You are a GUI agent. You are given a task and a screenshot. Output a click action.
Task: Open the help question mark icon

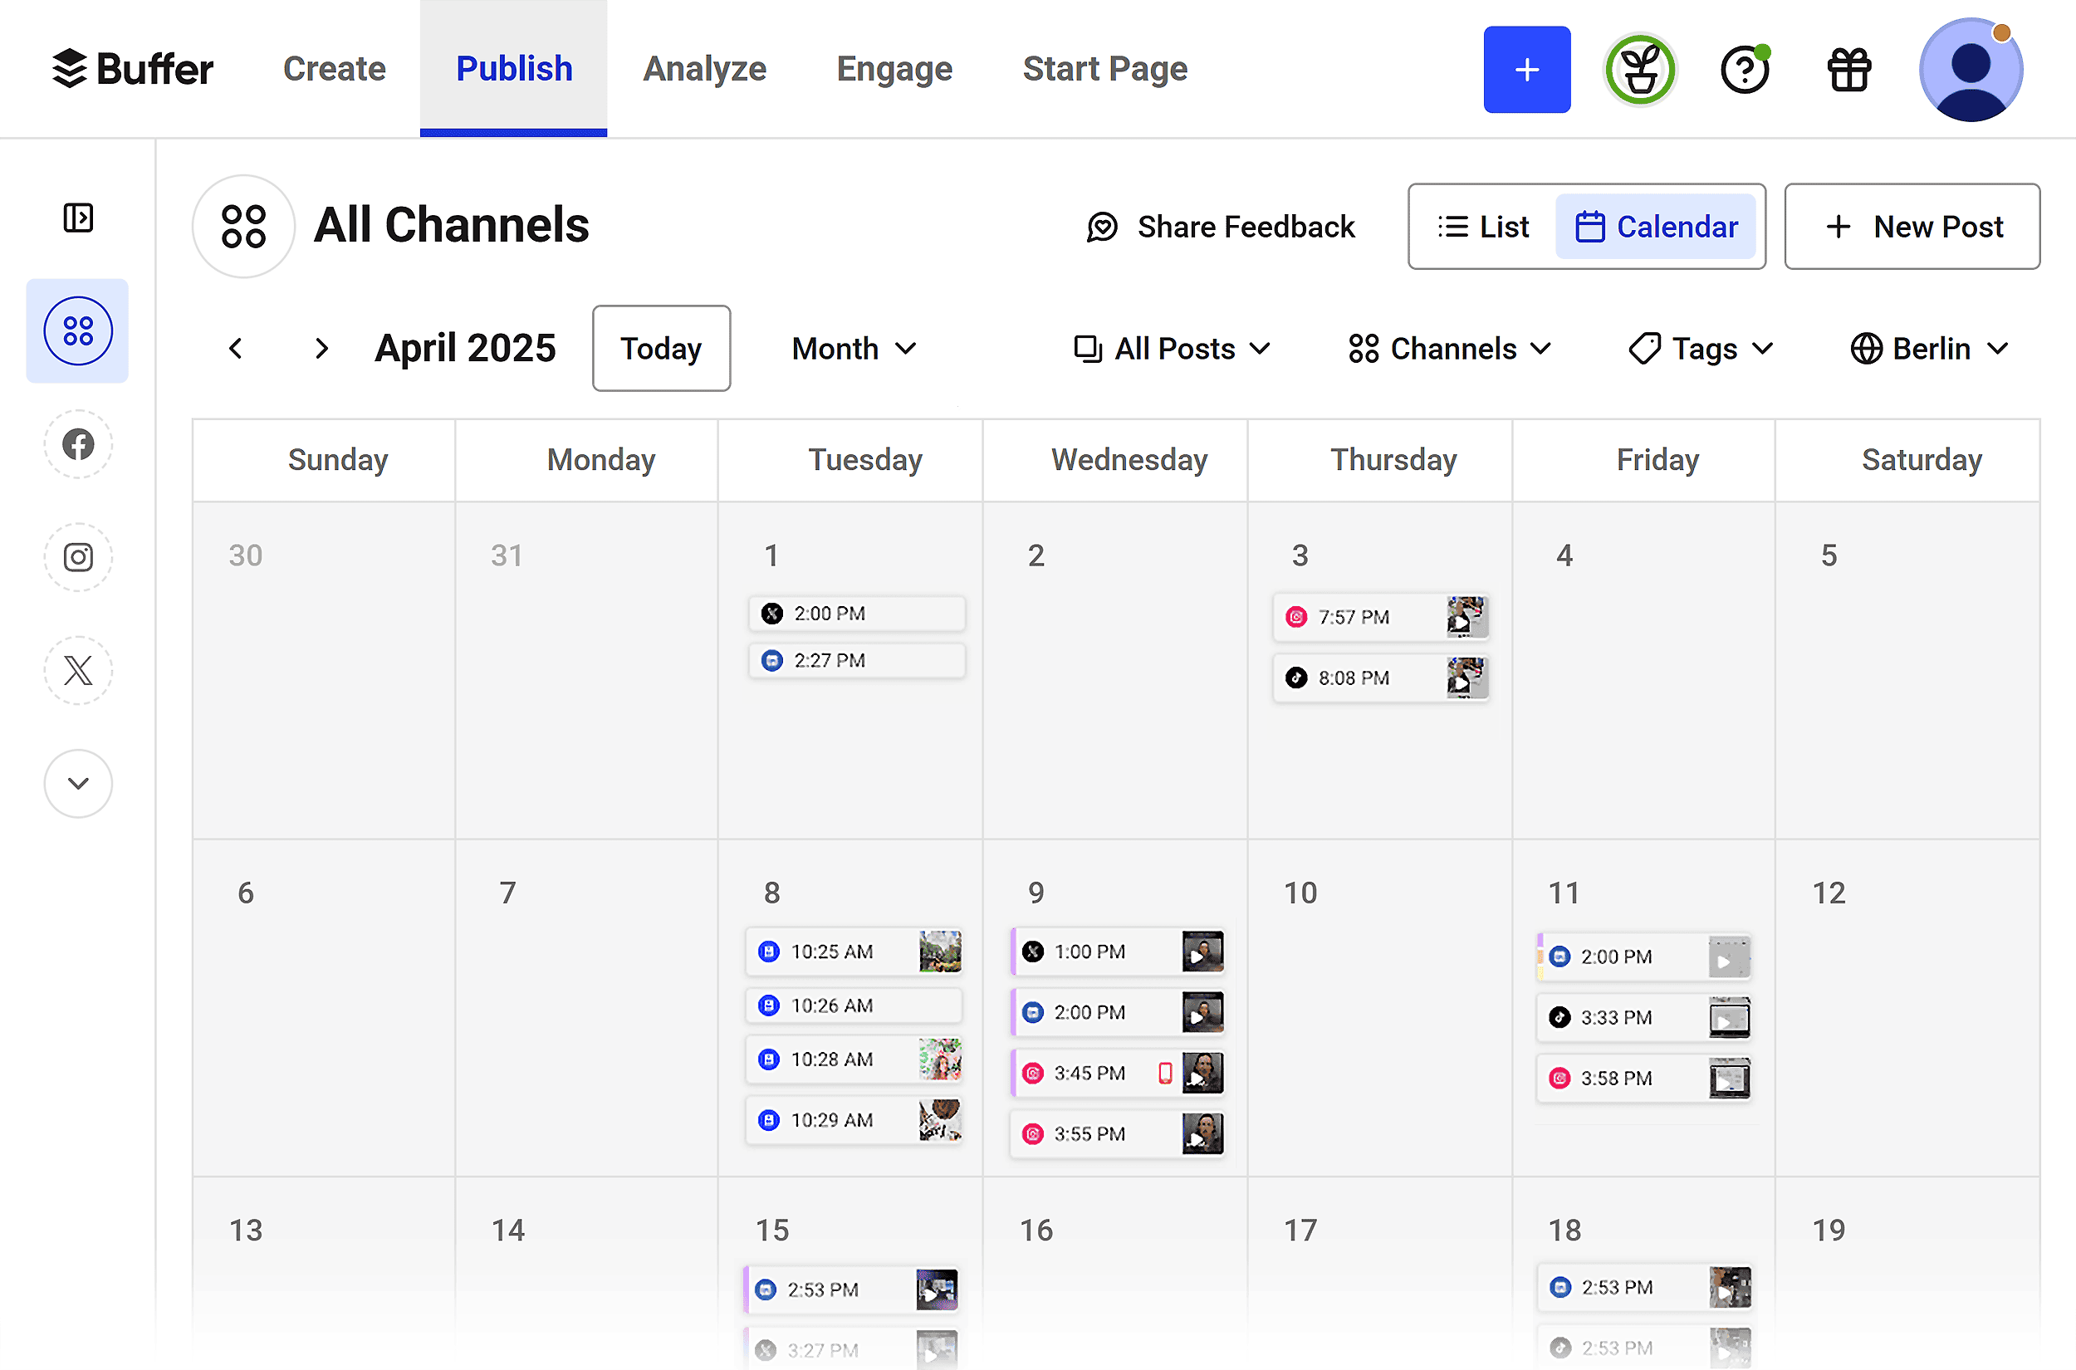pos(1744,69)
